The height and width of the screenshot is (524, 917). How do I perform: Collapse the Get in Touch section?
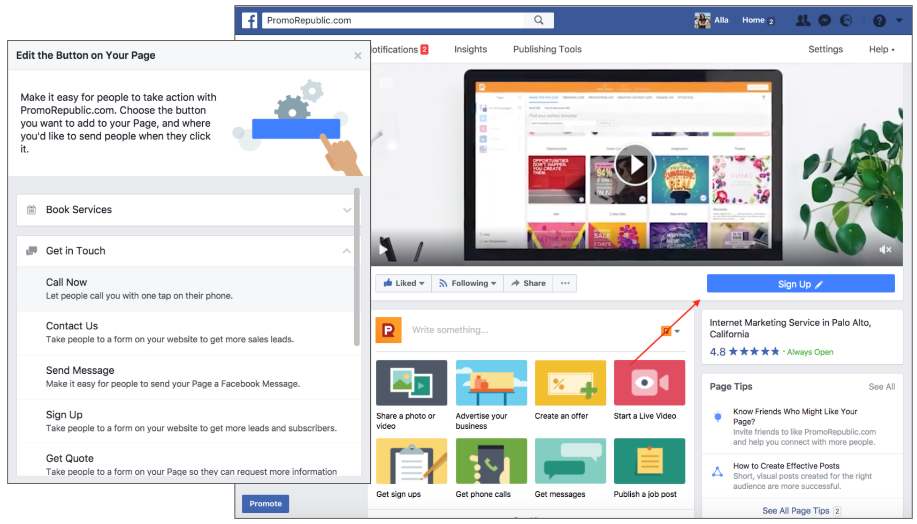[189, 251]
